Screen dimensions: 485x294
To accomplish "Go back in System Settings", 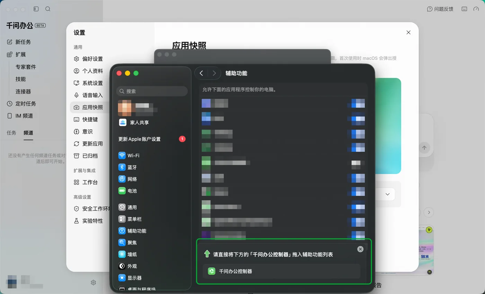I will tap(201, 73).
